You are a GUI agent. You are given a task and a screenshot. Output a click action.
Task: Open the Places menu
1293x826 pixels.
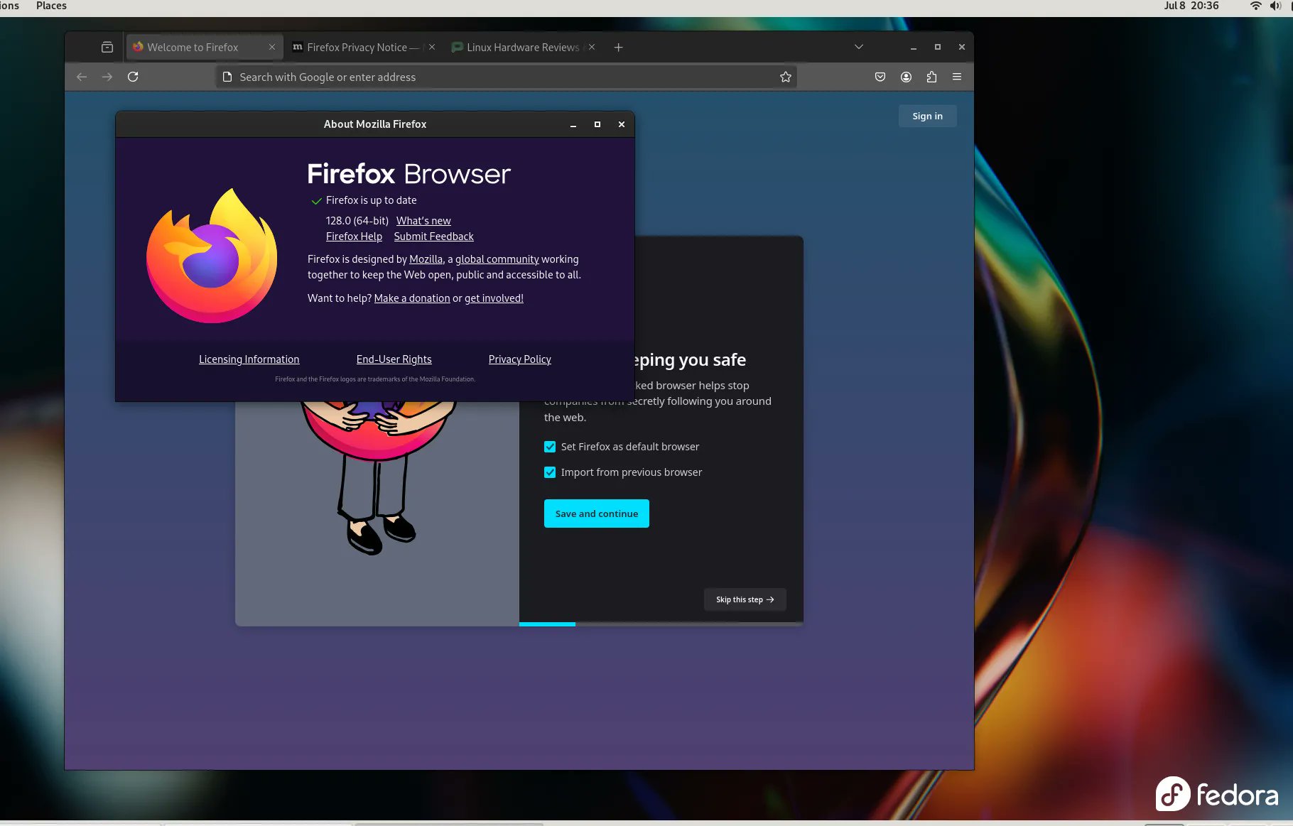point(50,6)
